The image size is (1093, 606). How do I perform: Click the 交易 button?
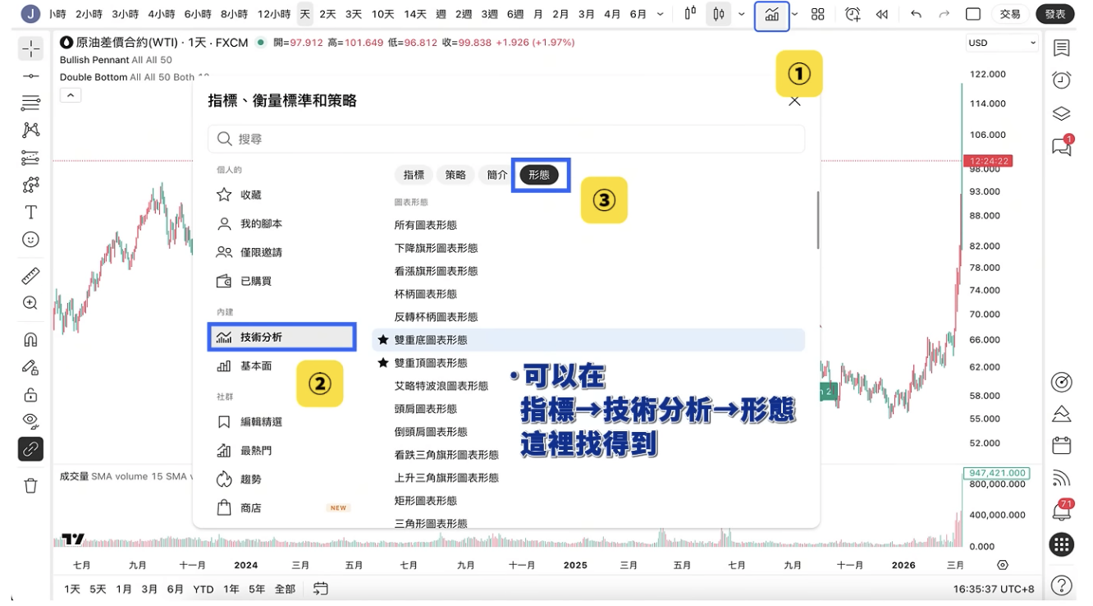pyautogui.click(x=1009, y=14)
